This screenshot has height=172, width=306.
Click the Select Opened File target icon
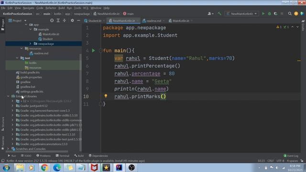coord(52,21)
